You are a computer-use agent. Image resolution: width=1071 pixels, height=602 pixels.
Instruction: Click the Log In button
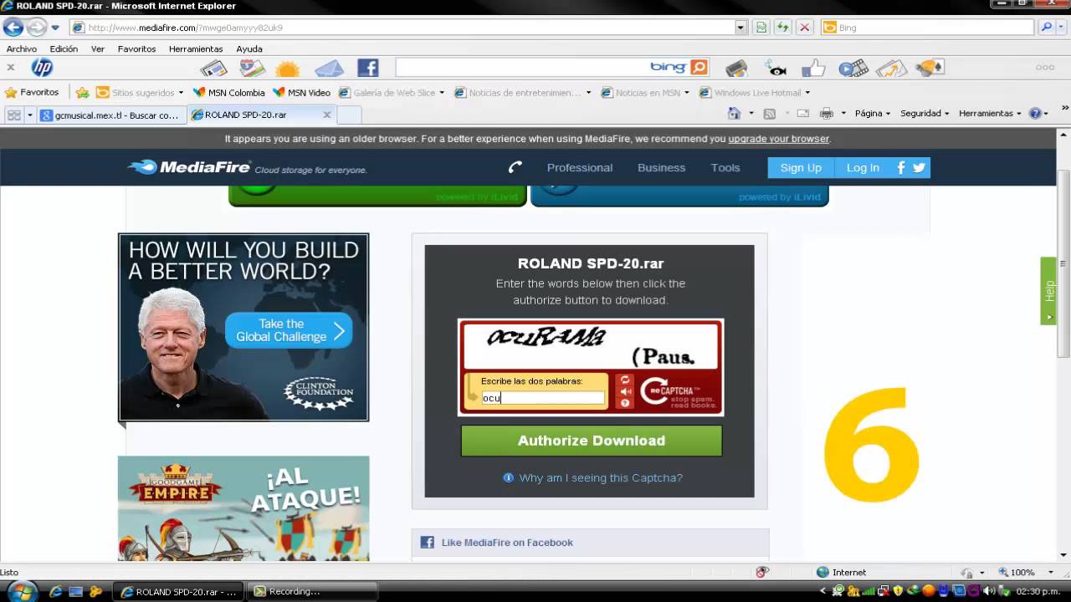pyautogui.click(x=863, y=167)
